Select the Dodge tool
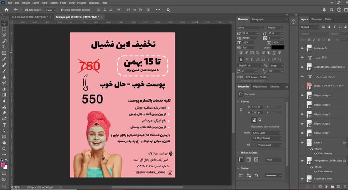348x190 pixels. pyautogui.click(x=4, y=113)
